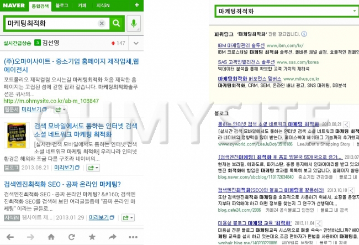Open blog.cafe24.com/2096 URL

239,210
